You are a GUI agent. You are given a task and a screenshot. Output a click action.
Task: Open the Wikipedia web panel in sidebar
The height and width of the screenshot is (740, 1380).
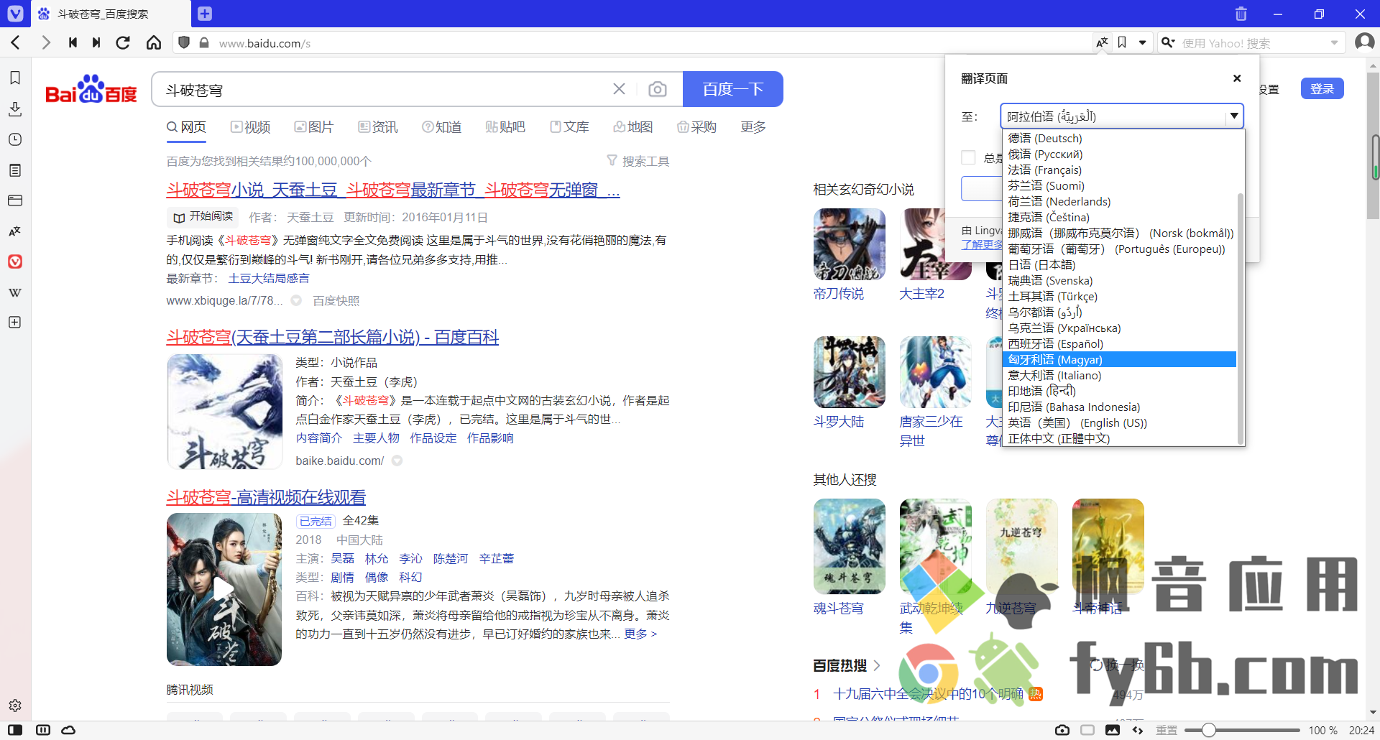pos(15,292)
